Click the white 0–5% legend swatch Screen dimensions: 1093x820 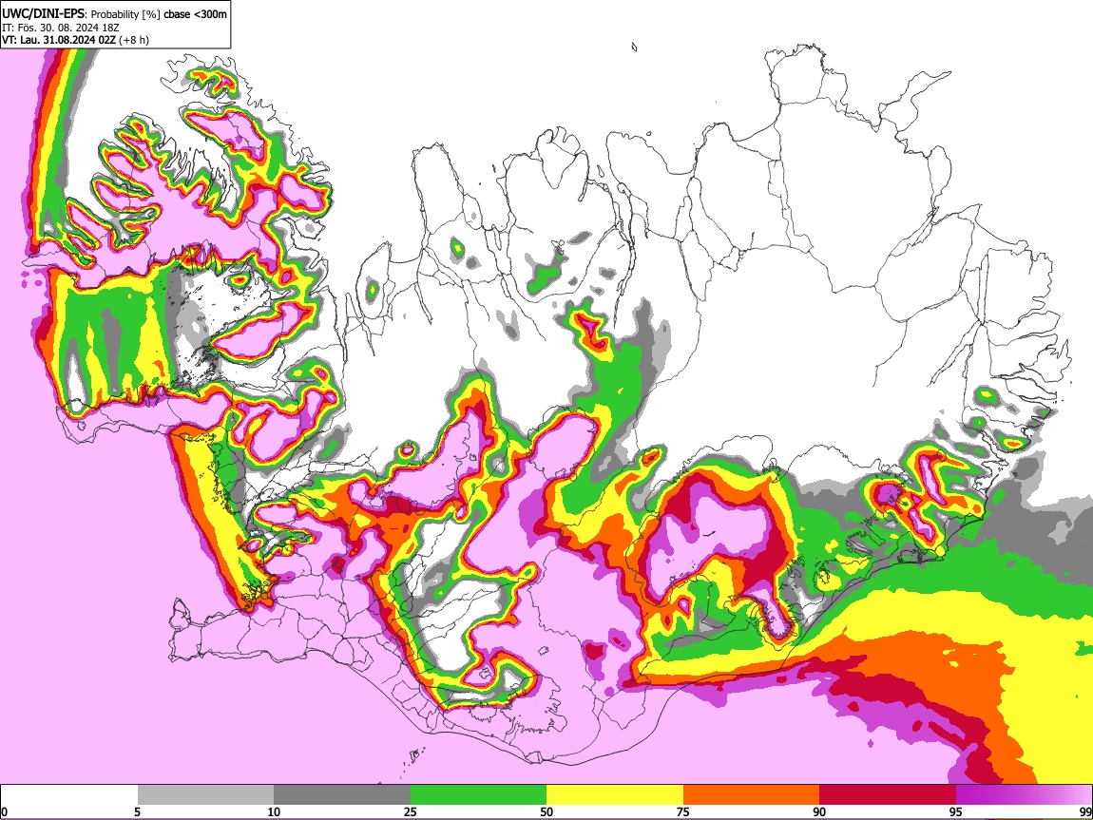coord(69,795)
